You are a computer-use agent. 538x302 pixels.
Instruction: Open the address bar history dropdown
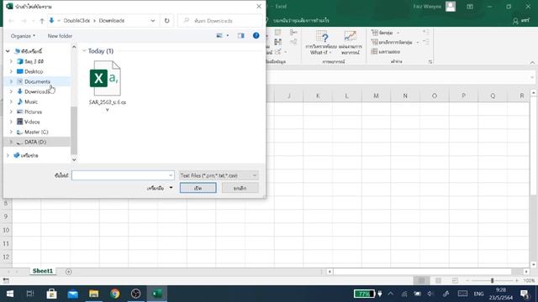coord(153,21)
